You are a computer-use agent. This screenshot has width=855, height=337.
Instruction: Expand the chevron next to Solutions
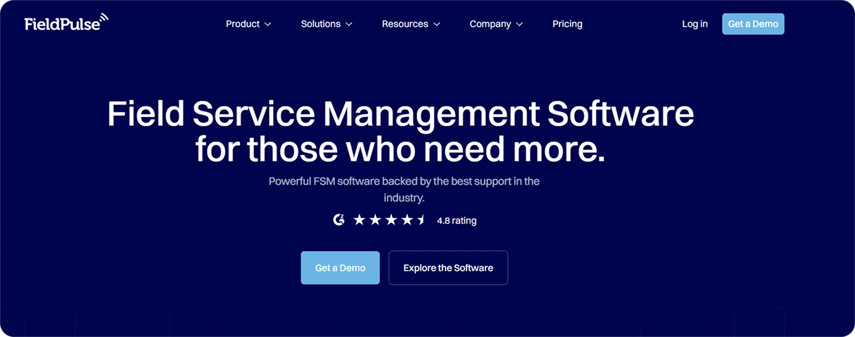[349, 25]
